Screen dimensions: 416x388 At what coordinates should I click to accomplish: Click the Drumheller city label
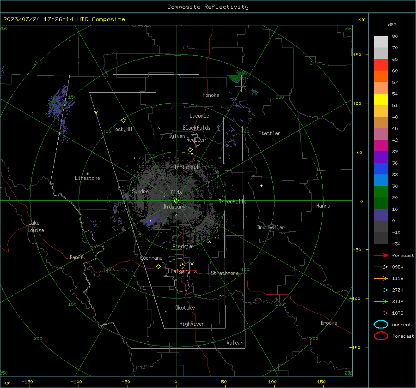(271, 227)
